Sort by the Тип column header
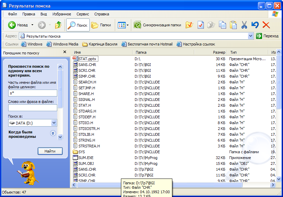The image size is (283, 197). click(x=248, y=52)
